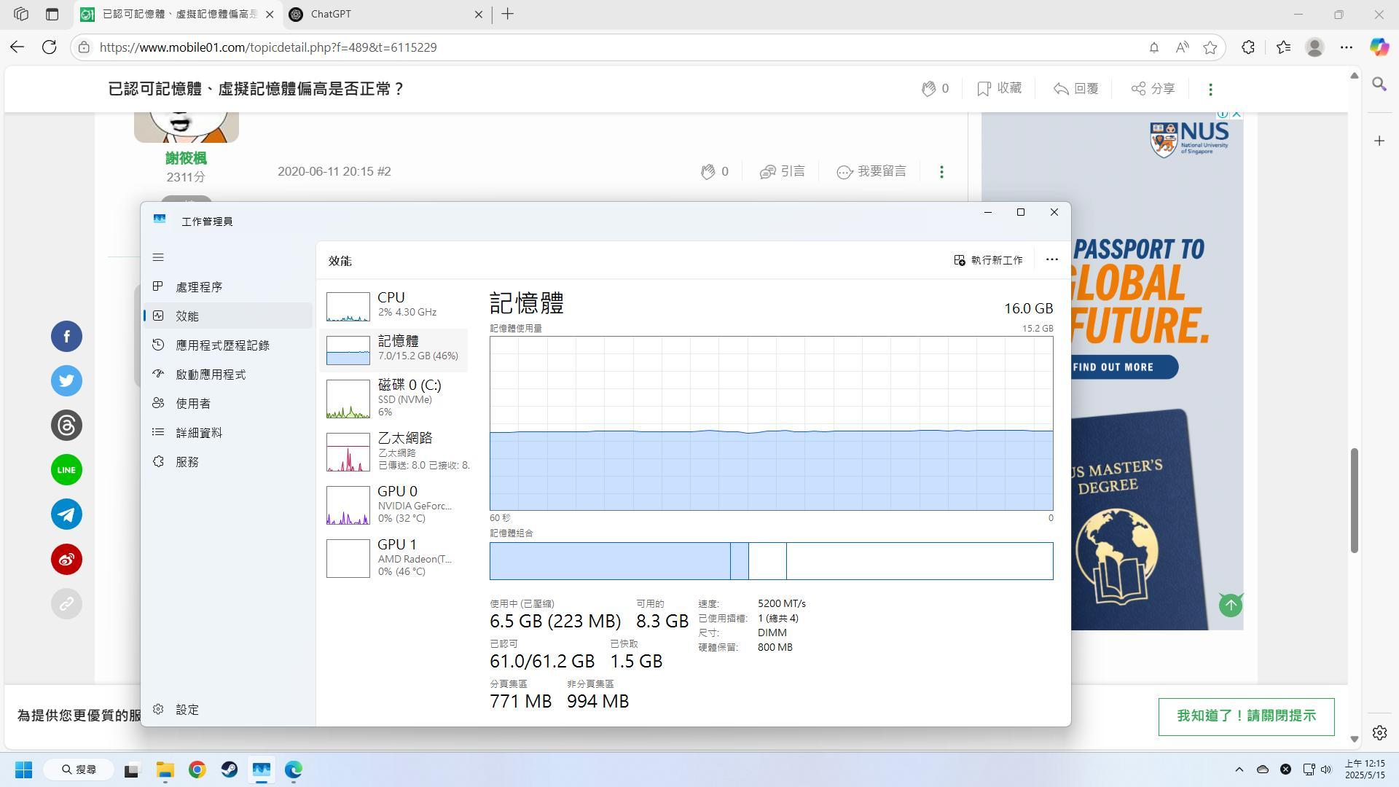This screenshot has height=787, width=1399.
Task: Open Copilot from the Edge toolbar
Action: coord(1379,47)
